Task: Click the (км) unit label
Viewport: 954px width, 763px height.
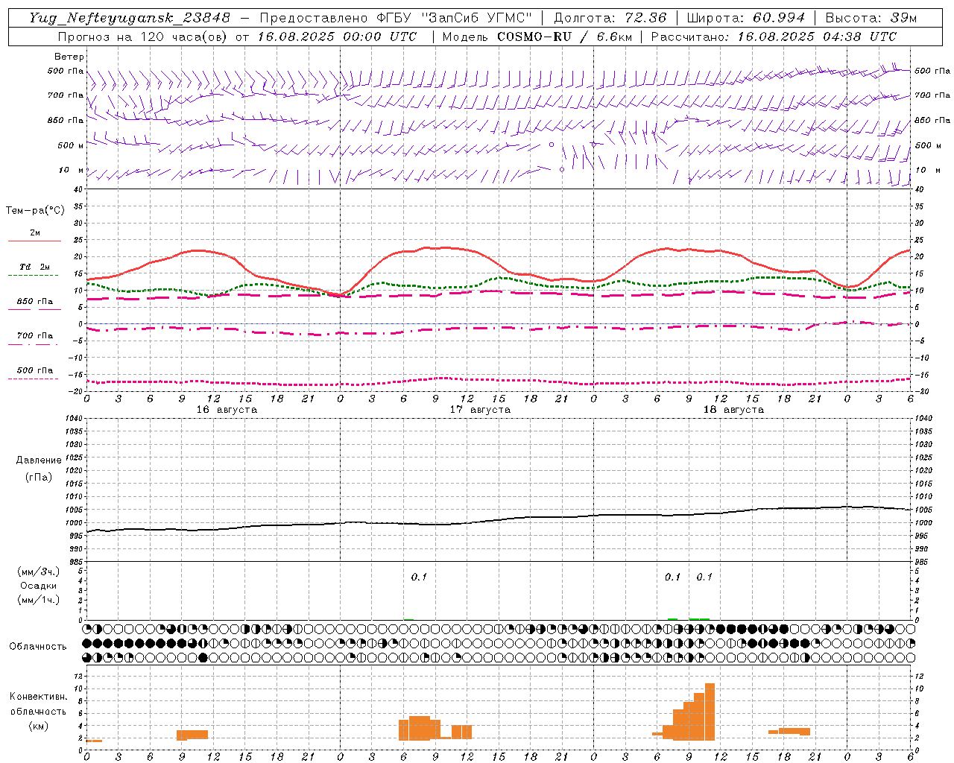Action: 39,726
